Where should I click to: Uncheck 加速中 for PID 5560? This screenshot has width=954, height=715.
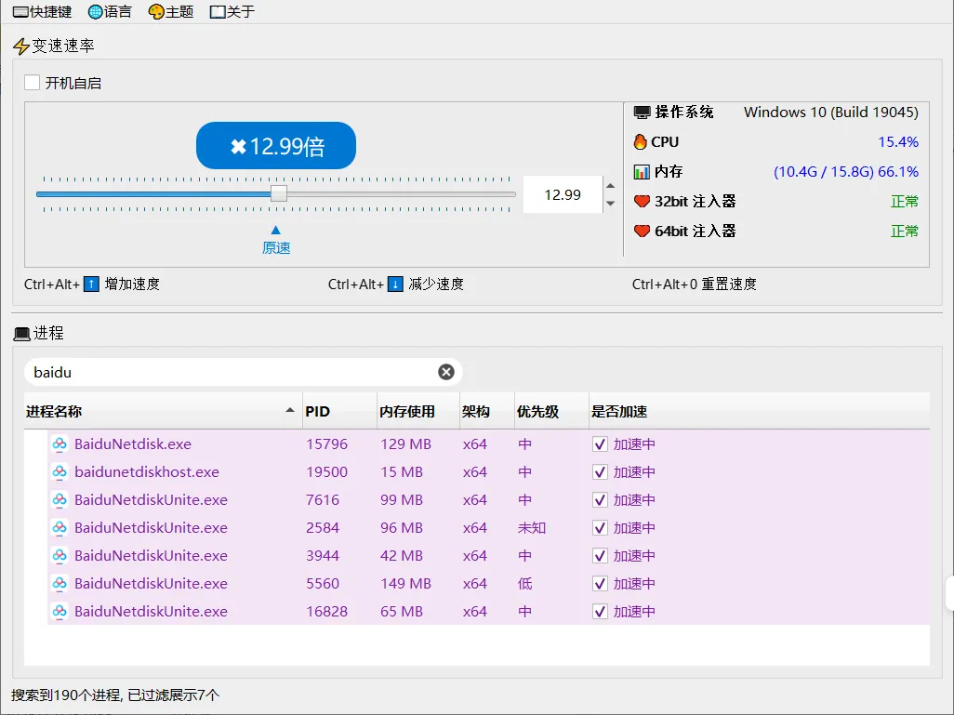[600, 584]
